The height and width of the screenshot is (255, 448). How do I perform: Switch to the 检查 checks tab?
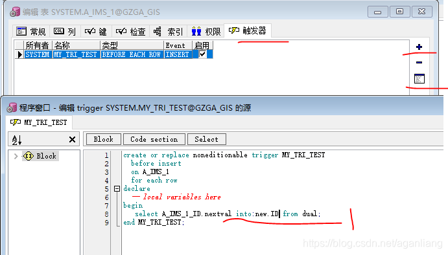131,31
